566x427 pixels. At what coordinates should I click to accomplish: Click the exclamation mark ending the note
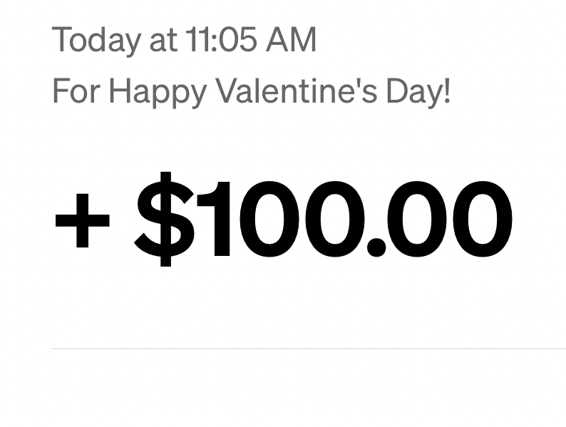[x=447, y=92]
